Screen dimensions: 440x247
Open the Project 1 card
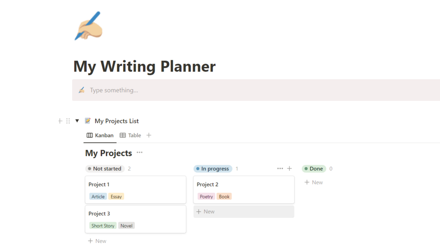(x=135, y=185)
